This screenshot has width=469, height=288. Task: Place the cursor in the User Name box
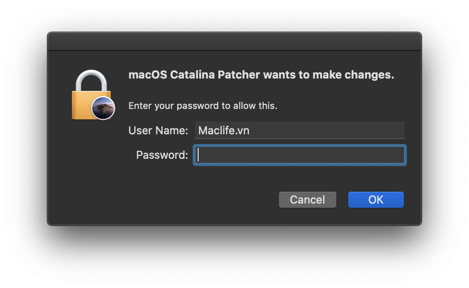300,130
